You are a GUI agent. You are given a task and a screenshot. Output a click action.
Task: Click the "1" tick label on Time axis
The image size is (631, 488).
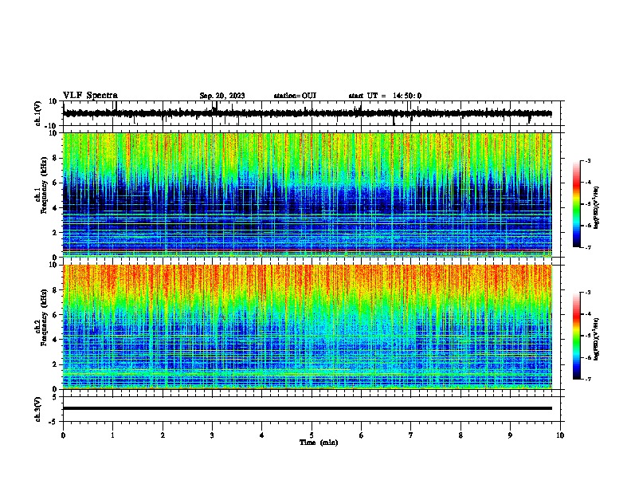coord(112,435)
